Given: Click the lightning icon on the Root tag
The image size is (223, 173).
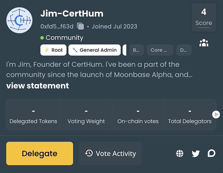Looking at the screenshot, I should click(47, 50).
